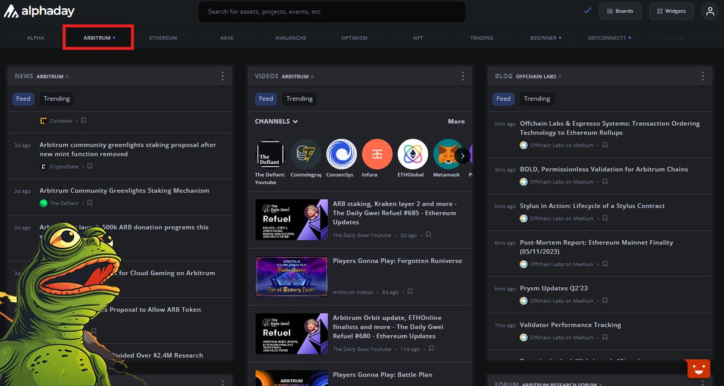Select Trending in the Videos widget

click(299, 99)
